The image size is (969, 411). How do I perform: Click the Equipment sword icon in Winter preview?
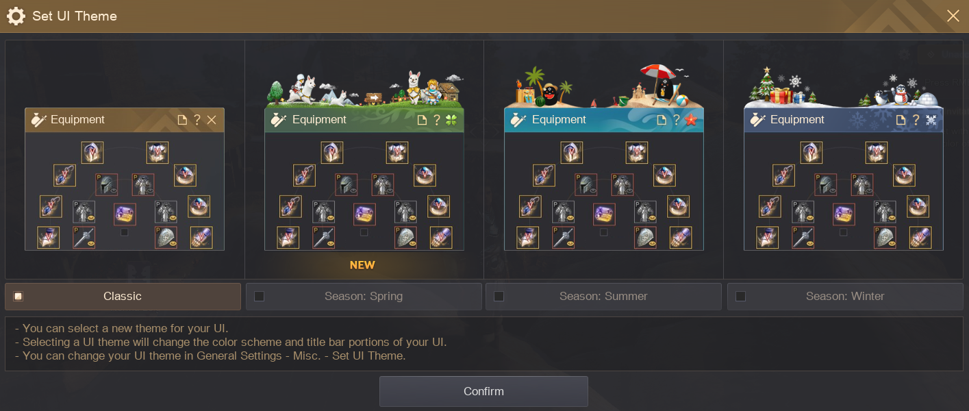pos(757,120)
